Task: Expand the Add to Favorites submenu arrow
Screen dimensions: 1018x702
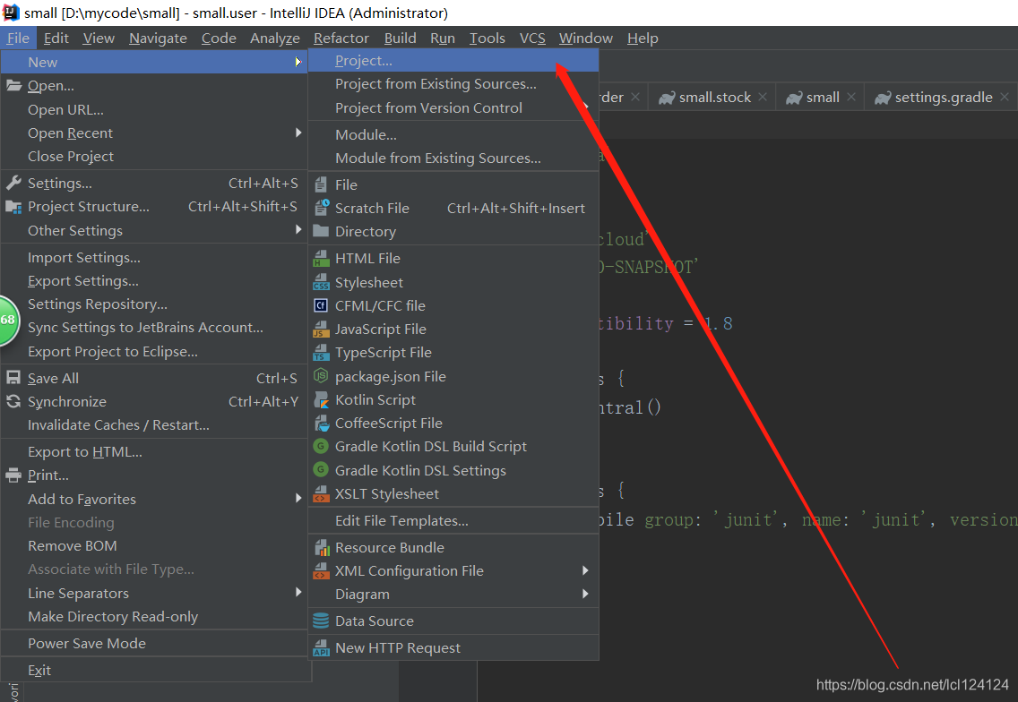Action: (x=298, y=498)
